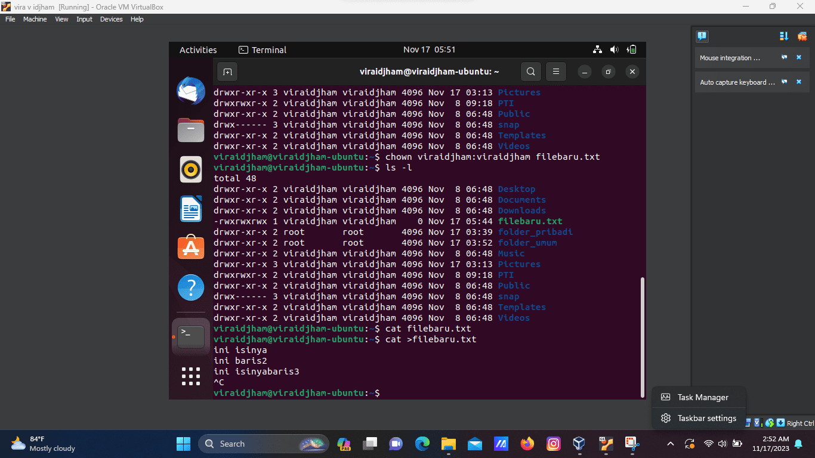Viewport: 815px width, 458px height.
Task: Select VirtualBox in the Windows taskbar
Action: coord(579,444)
